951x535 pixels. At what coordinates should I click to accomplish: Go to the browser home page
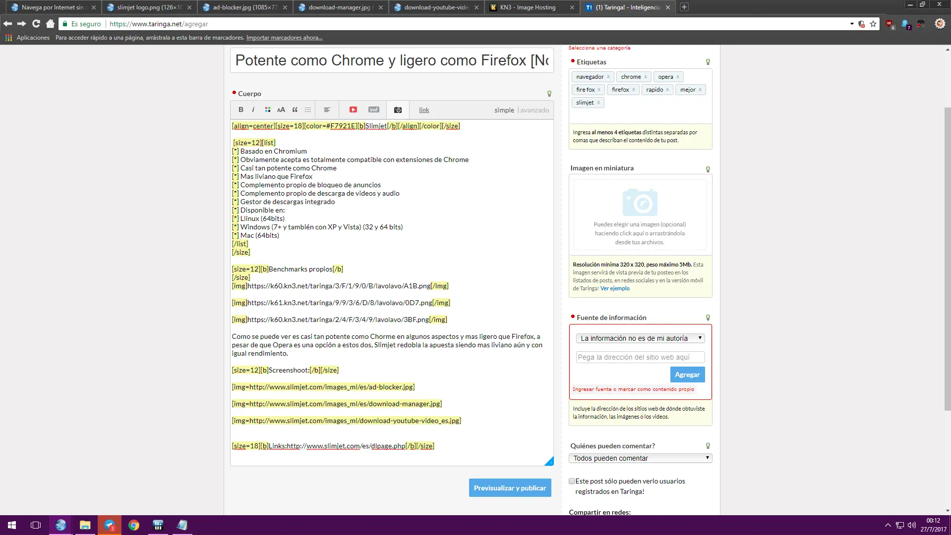click(x=50, y=24)
